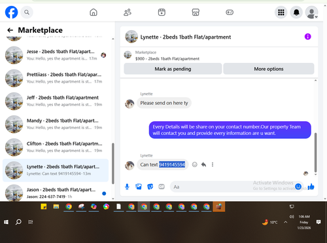The height and width of the screenshot is (243, 327).
Task: Open conversation info purple i icon
Action: click(307, 37)
